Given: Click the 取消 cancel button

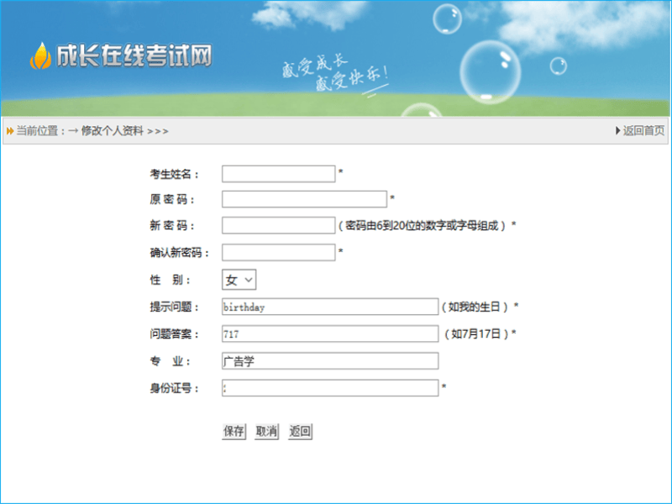Looking at the screenshot, I should point(266,432).
